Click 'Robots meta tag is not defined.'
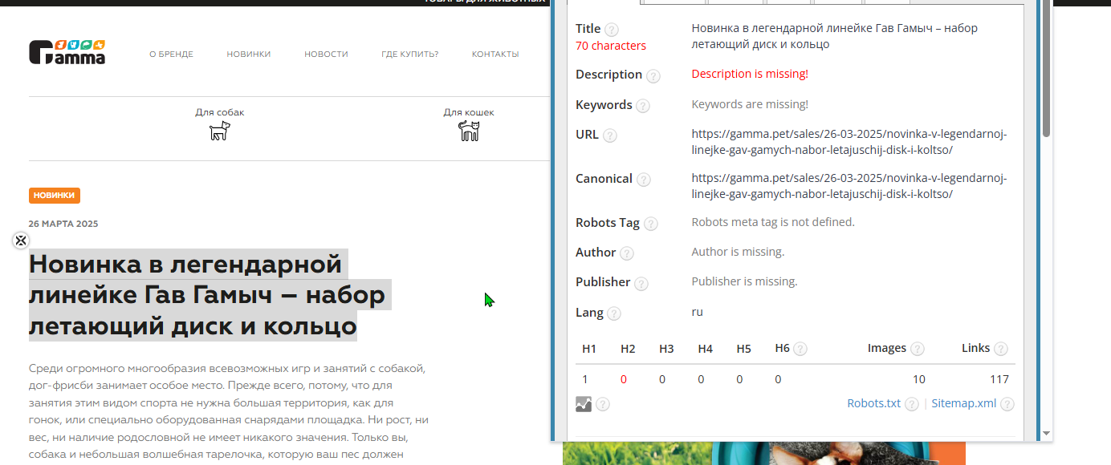The width and height of the screenshot is (1111, 465). tap(773, 222)
